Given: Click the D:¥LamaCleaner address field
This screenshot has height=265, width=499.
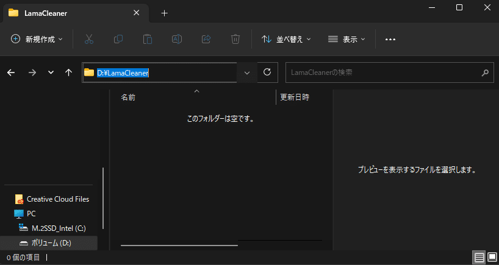Looking at the screenshot, I should coord(159,72).
